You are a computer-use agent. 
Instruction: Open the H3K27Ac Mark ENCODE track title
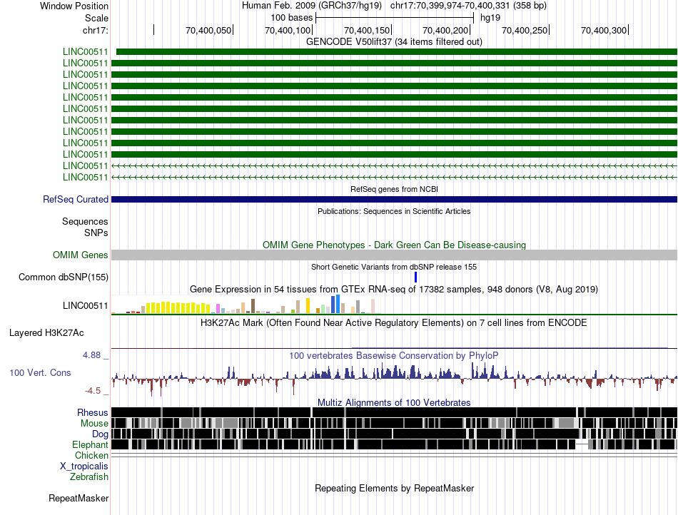(394, 322)
